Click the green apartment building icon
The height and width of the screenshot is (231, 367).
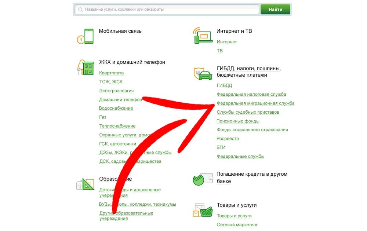(x=86, y=67)
